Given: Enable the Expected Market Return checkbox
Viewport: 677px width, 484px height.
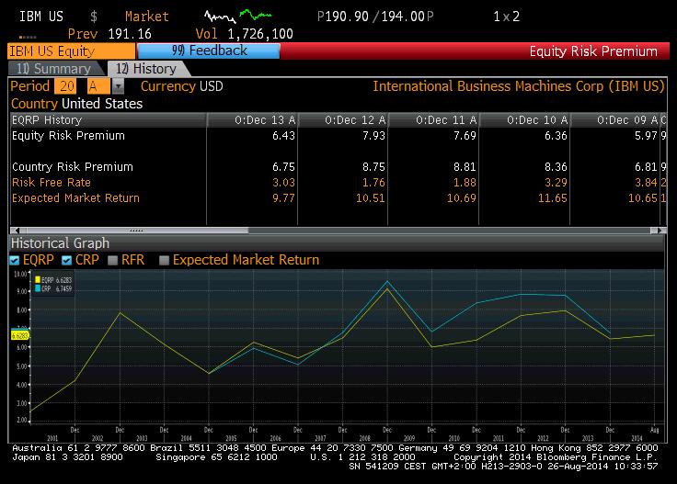Looking at the screenshot, I should click(x=164, y=260).
